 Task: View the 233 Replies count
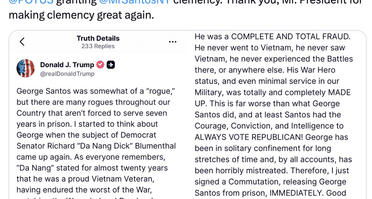[98, 46]
